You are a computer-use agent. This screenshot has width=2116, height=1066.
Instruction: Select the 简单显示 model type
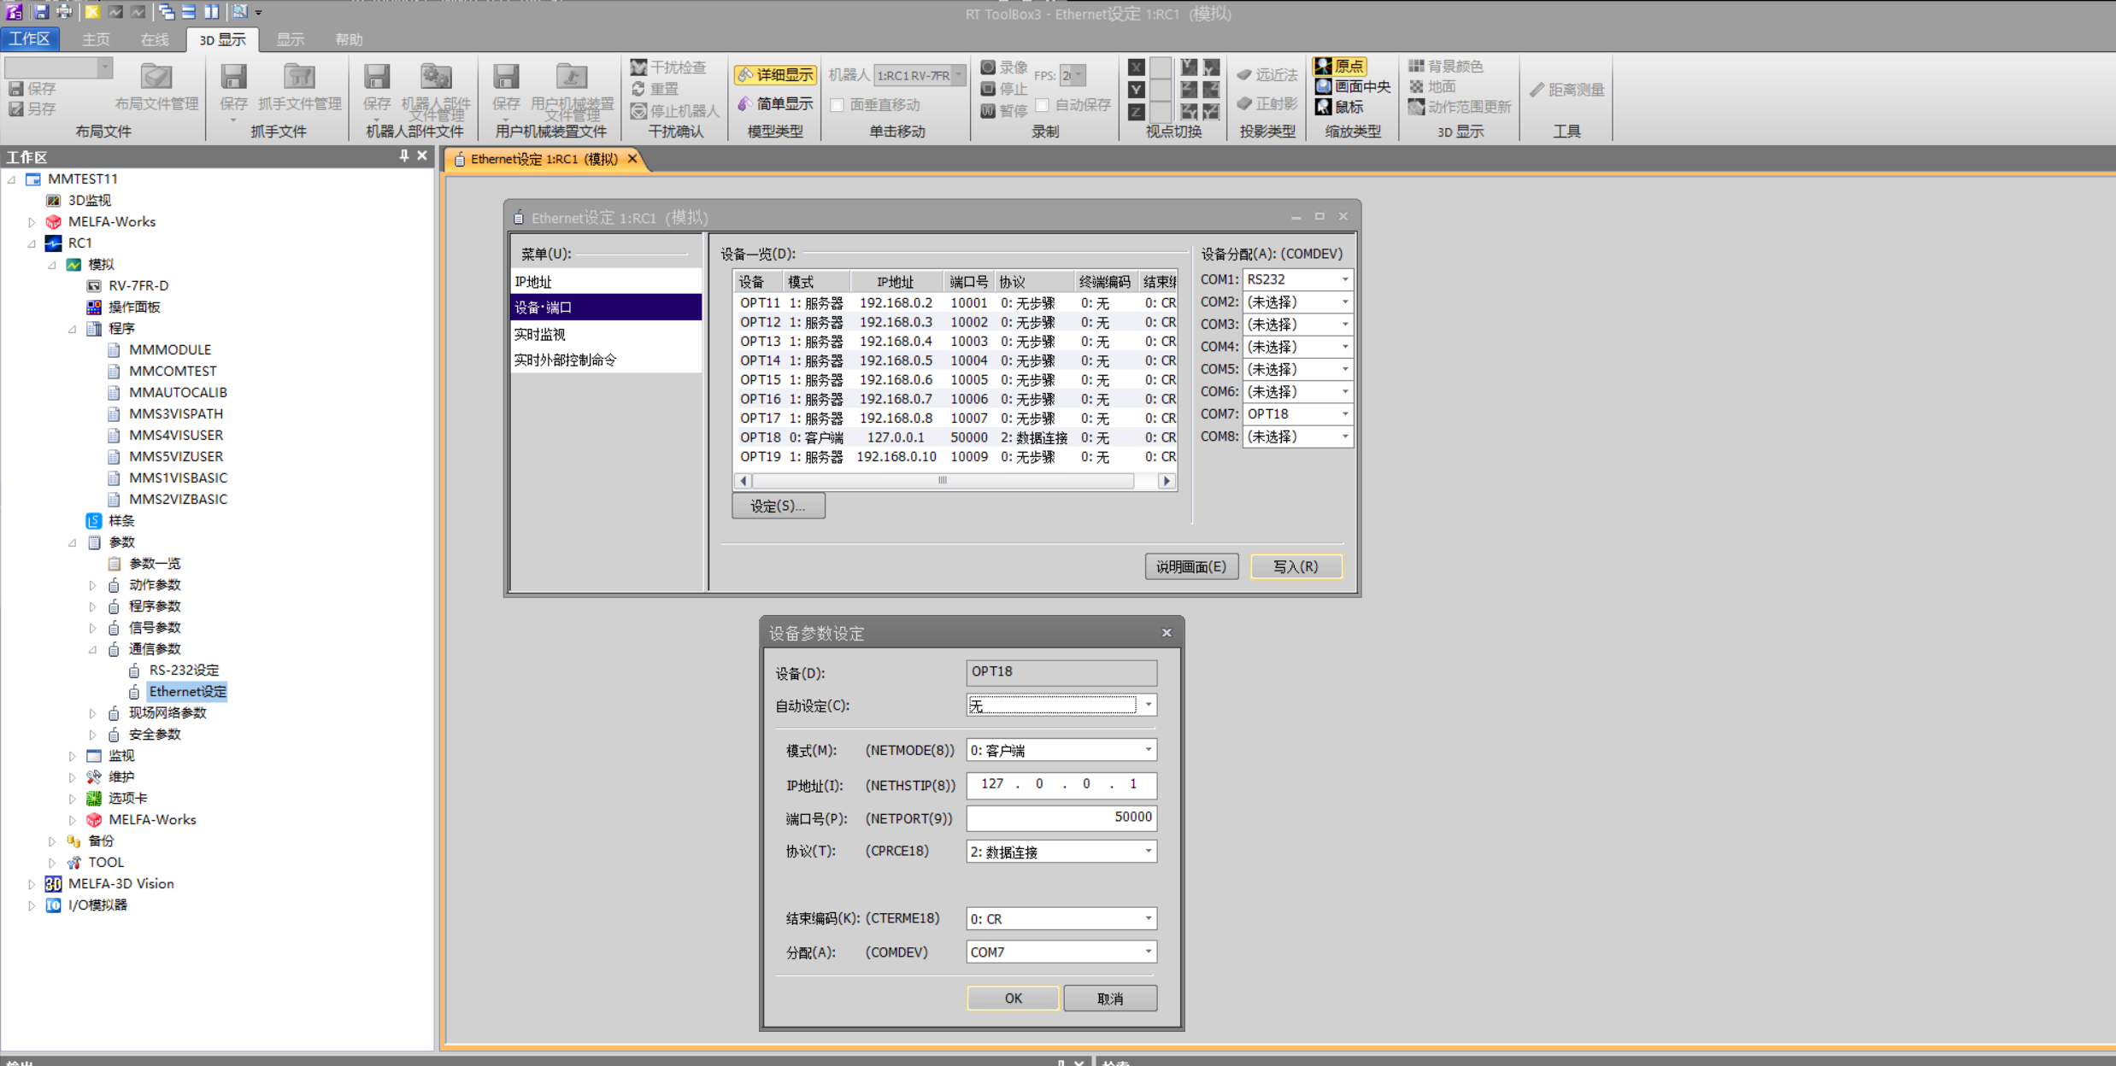point(775,104)
